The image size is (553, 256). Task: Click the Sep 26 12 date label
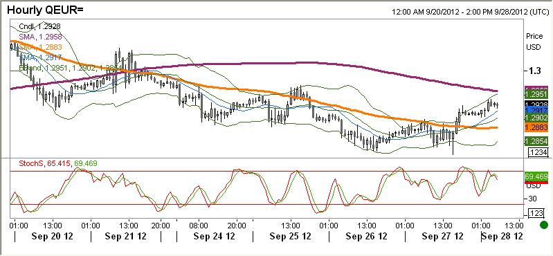pyautogui.click(x=367, y=236)
